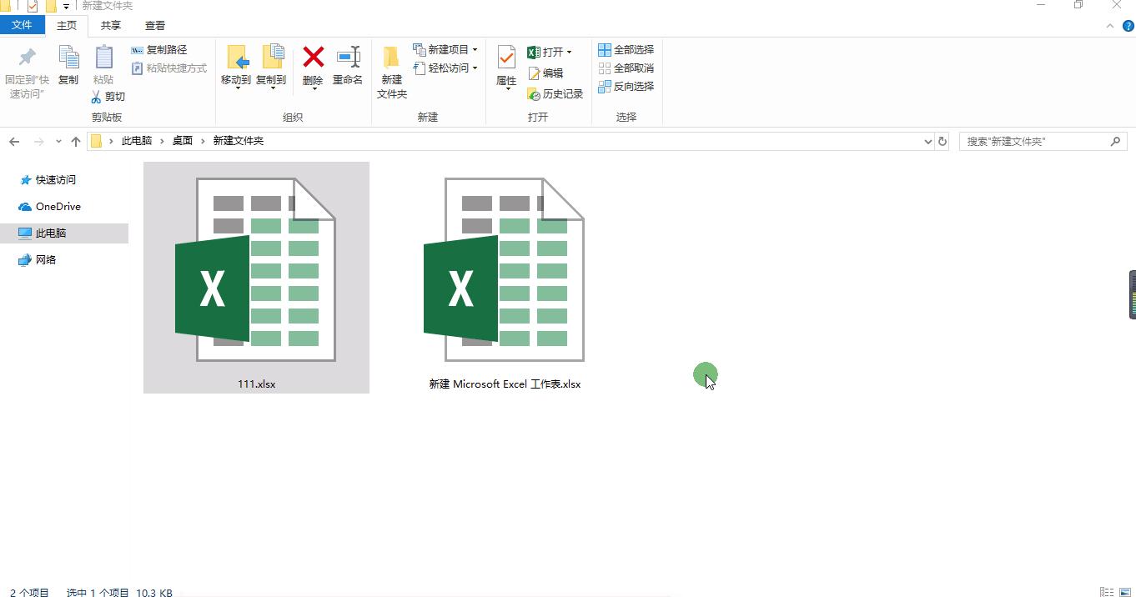Use the 剪切 (Cut) scissors icon
The image size is (1136, 597).
point(97,96)
